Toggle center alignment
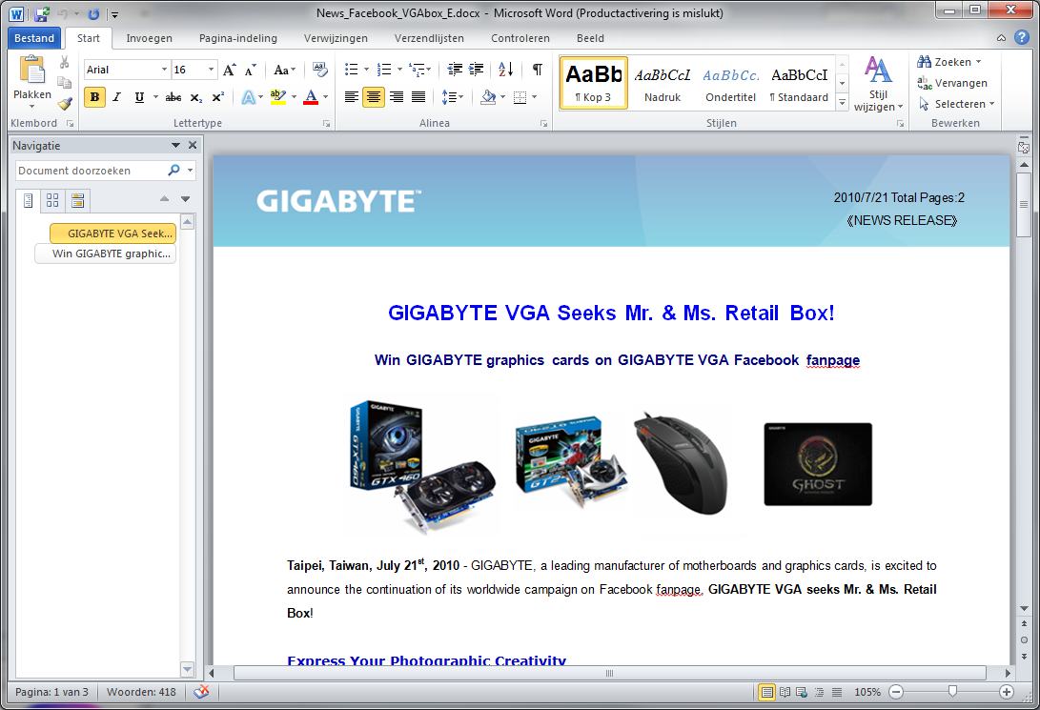This screenshot has height=710, width=1040. pyautogui.click(x=374, y=97)
